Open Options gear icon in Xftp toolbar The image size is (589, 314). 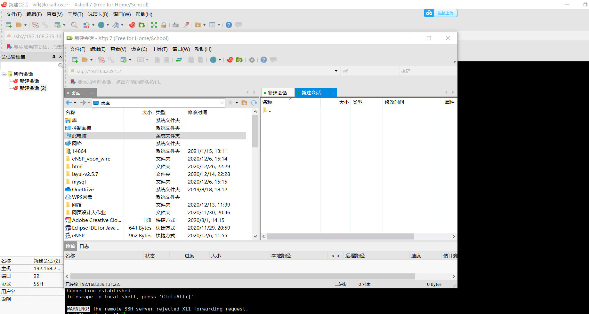(252, 60)
